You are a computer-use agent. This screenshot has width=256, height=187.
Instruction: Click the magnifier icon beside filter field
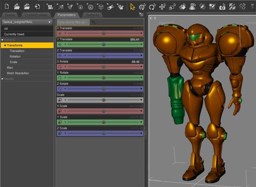93,22
